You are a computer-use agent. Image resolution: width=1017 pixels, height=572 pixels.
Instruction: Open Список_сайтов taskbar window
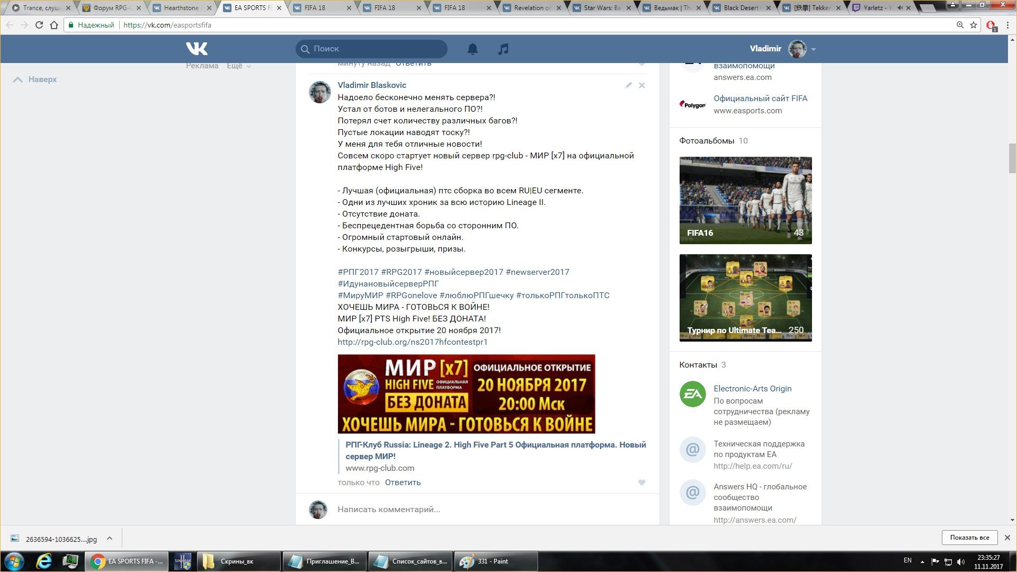click(x=411, y=561)
